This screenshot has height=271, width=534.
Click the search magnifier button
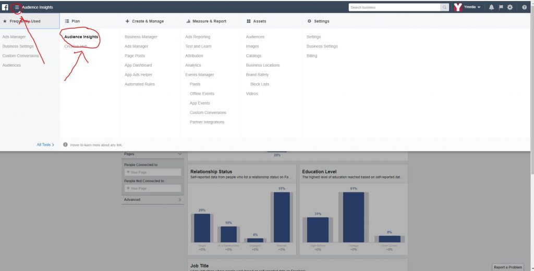point(444,7)
